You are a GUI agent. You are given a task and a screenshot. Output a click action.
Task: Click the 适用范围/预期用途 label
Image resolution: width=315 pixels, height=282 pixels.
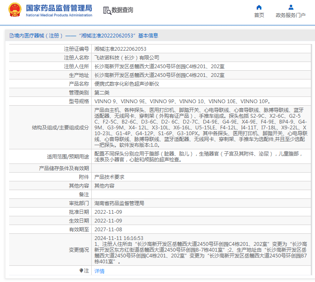68,157
